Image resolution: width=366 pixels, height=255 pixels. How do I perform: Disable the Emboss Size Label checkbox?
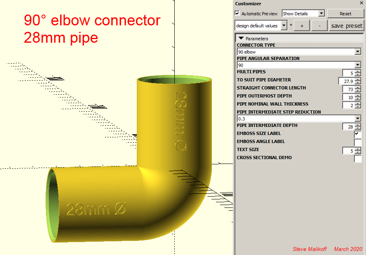[x=358, y=134]
